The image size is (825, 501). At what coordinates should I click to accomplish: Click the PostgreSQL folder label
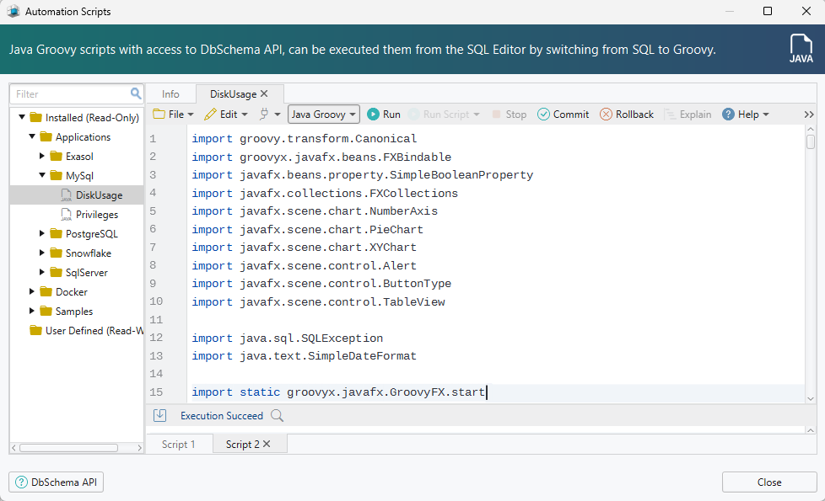coord(92,234)
